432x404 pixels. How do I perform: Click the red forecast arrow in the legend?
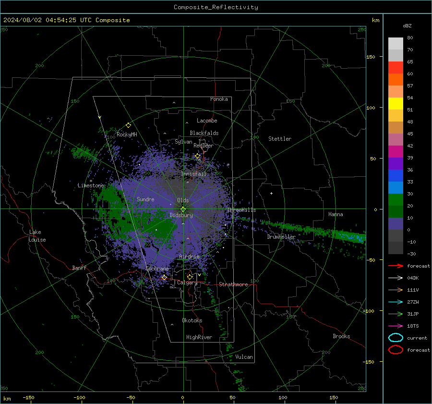396,266
